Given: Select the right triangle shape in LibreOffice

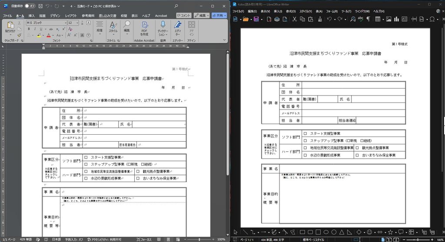Looking at the screenshot, I should click(350, 232).
